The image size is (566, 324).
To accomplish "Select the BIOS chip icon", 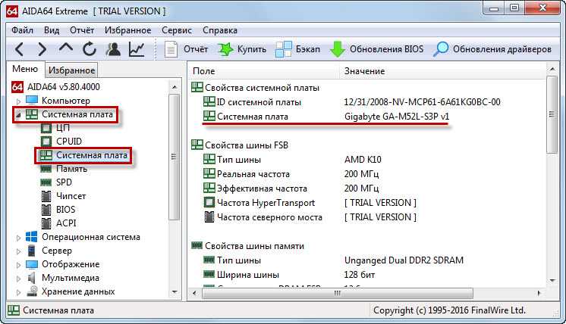I will point(46,210).
